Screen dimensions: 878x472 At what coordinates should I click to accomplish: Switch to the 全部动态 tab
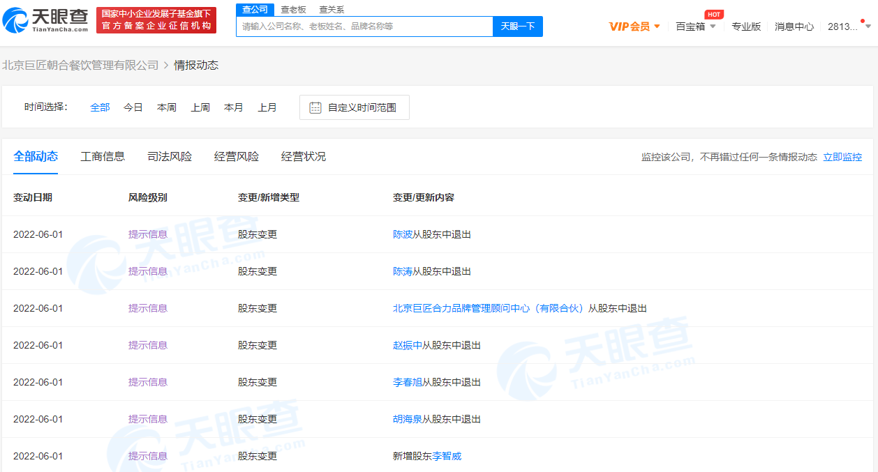tap(36, 156)
